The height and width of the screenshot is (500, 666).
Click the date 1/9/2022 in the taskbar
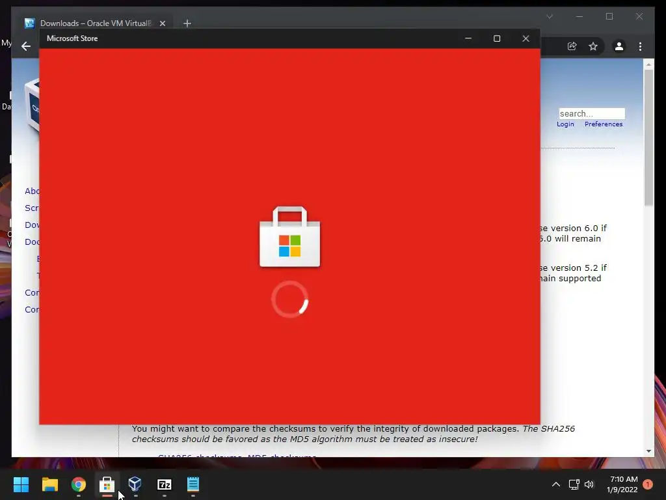coord(622,490)
